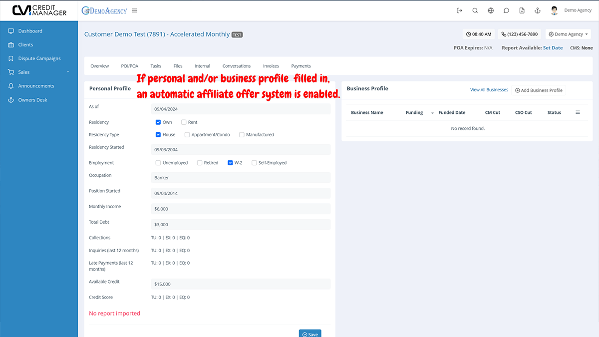The height and width of the screenshot is (337, 599).
Task: Click the logout icon in top bar
Action: tap(459, 10)
